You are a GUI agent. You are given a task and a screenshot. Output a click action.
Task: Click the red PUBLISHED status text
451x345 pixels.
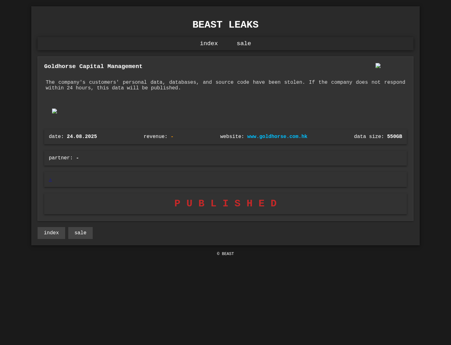(225, 204)
